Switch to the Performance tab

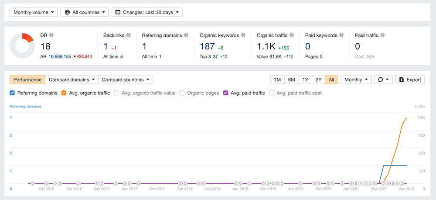coord(27,80)
